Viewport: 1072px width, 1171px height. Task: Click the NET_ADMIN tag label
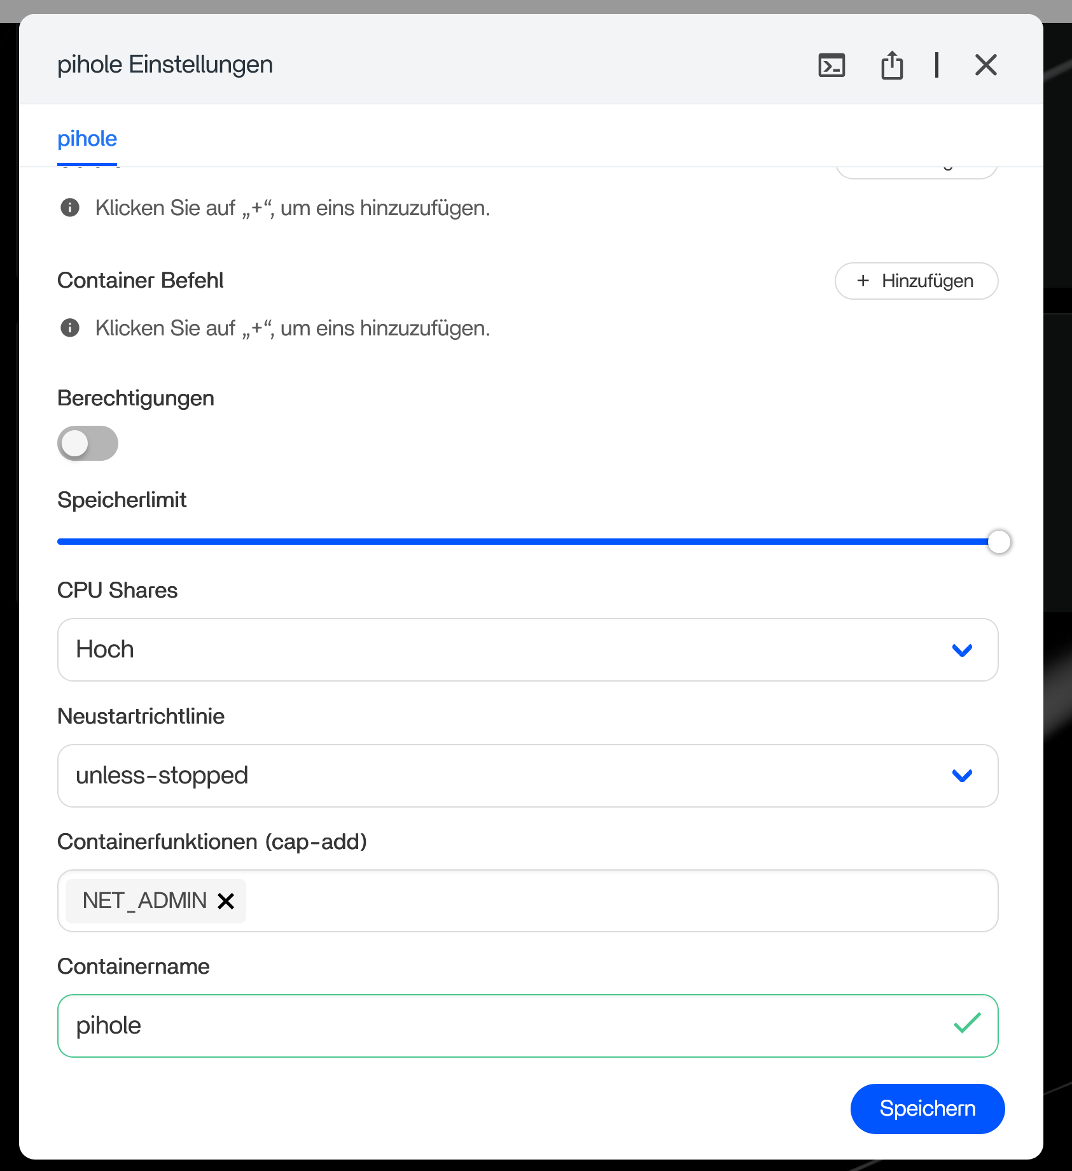coord(144,901)
